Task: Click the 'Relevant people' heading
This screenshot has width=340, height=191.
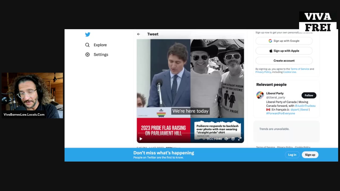Action: pos(271,85)
